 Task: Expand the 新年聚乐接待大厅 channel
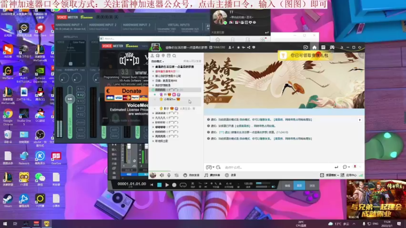click(153, 71)
